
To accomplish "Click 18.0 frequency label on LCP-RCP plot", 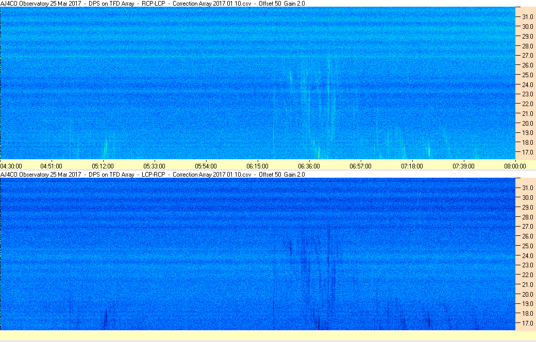I will click(527, 313).
